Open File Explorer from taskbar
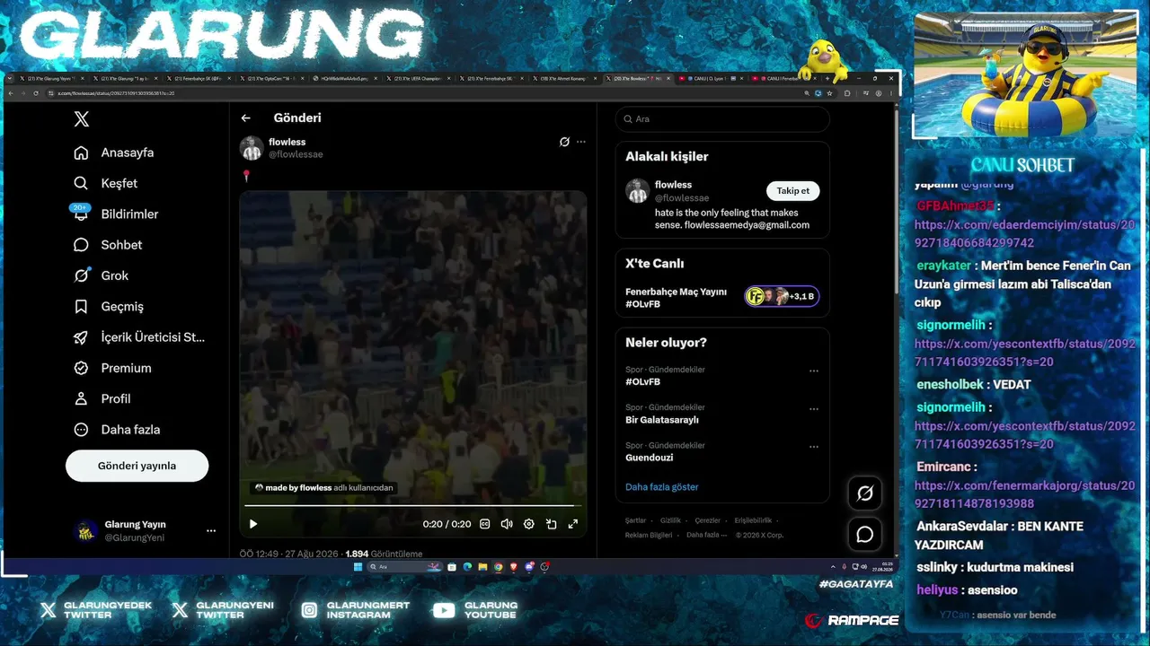This screenshot has height=646, width=1150. coord(482,567)
